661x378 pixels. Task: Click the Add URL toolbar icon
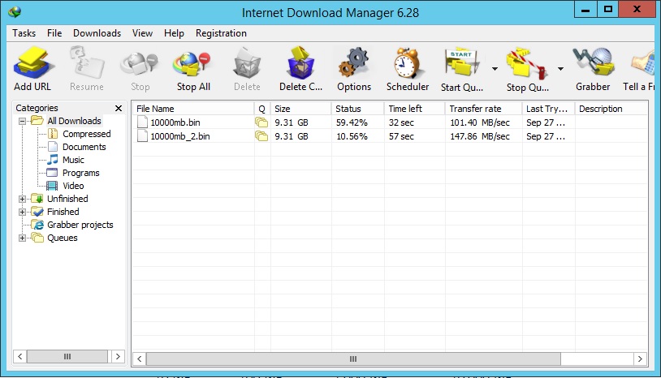[32, 63]
